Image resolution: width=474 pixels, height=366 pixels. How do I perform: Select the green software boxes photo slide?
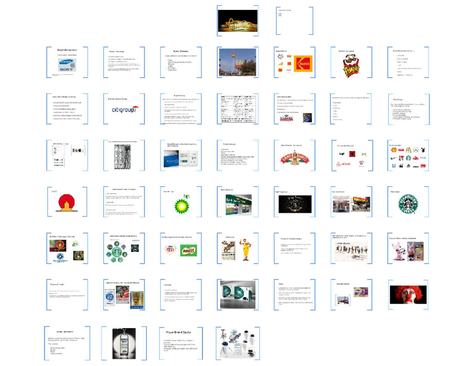pos(238,295)
